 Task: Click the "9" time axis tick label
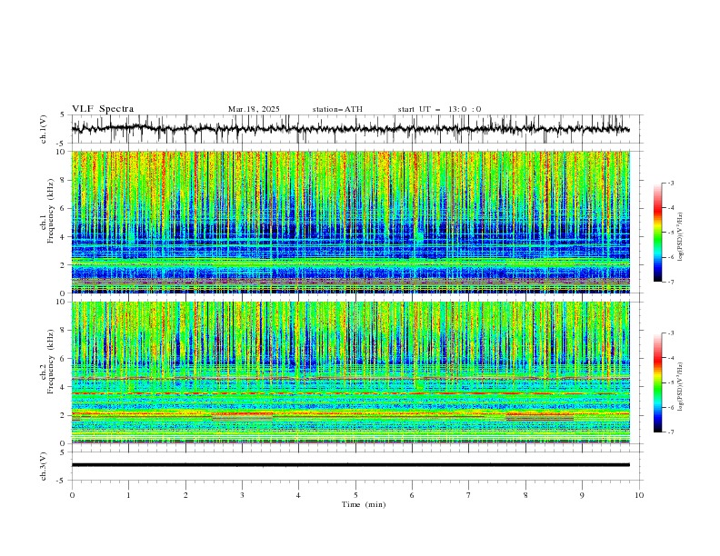[582, 495]
